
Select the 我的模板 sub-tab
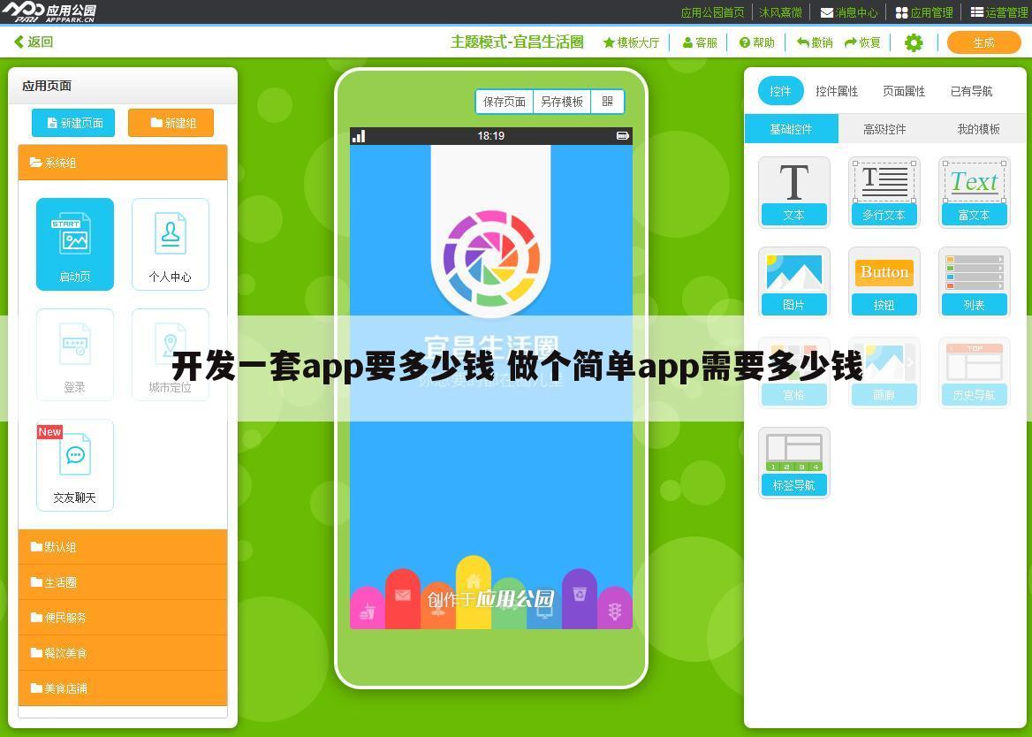[979, 129]
